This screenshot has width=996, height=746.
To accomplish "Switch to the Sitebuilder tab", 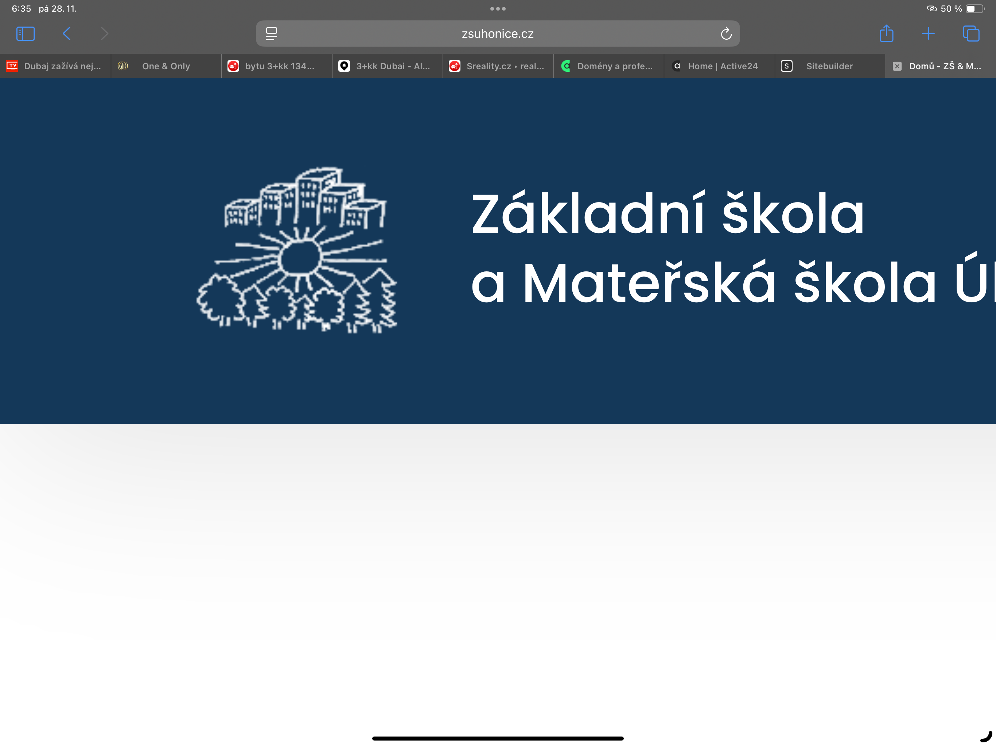I will (x=830, y=66).
